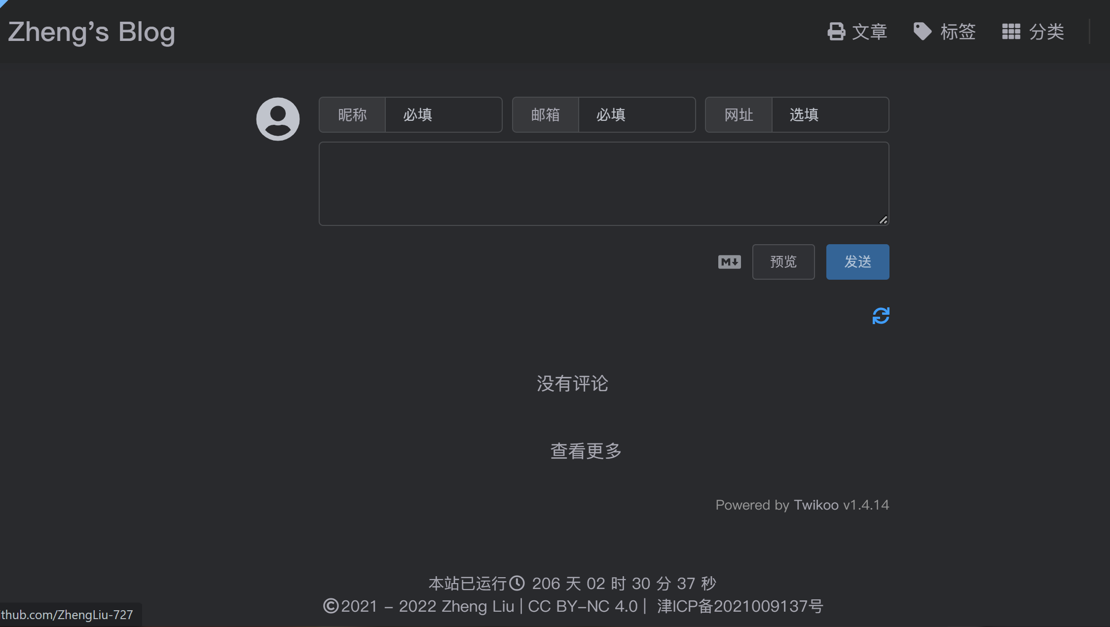Screen dimensions: 1110x627
Task: Click the Markdown support icon
Action: (x=730, y=262)
